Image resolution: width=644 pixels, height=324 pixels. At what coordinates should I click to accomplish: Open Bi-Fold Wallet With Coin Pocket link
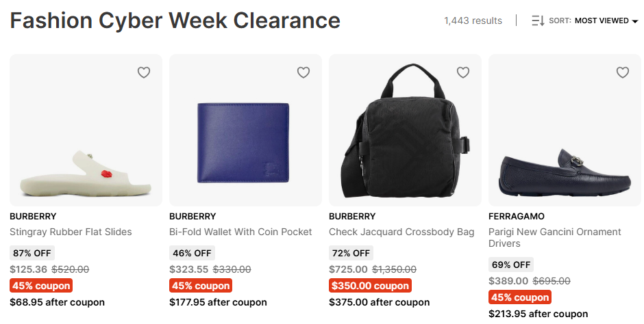pyautogui.click(x=240, y=232)
